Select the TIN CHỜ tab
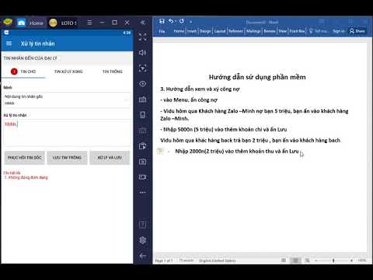The height and width of the screenshot is (280, 373). 23,72
